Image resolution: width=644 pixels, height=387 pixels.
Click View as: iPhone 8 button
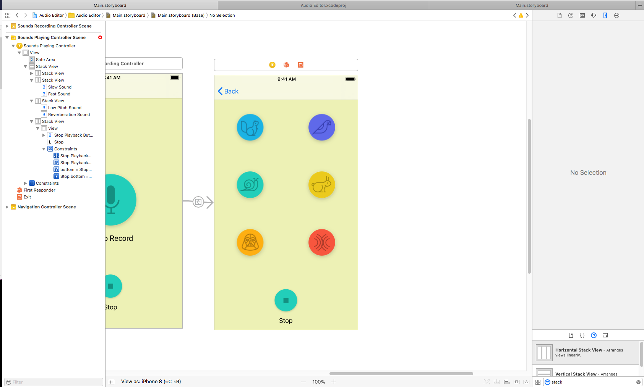click(x=151, y=382)
